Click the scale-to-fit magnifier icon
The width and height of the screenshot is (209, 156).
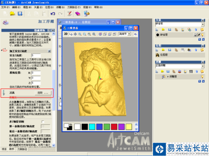[94, 34]
